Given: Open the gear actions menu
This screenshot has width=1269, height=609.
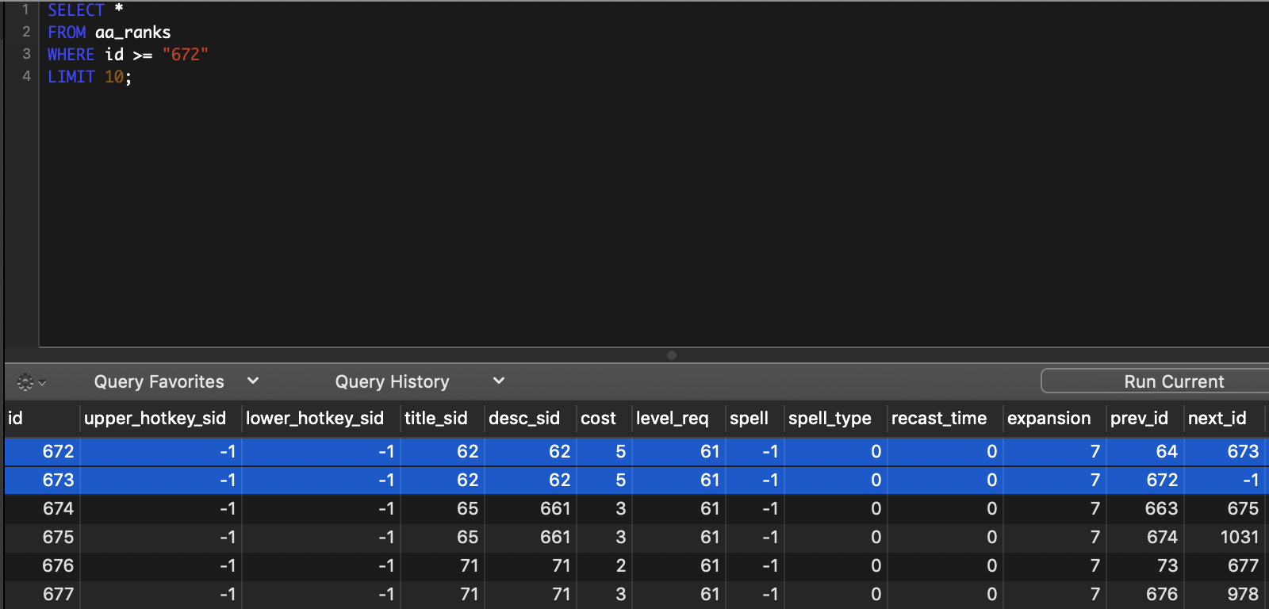Looking at the screenshot, I should 30,383.
